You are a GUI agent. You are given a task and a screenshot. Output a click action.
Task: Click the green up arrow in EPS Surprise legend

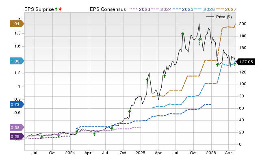(x=56, y=9)
